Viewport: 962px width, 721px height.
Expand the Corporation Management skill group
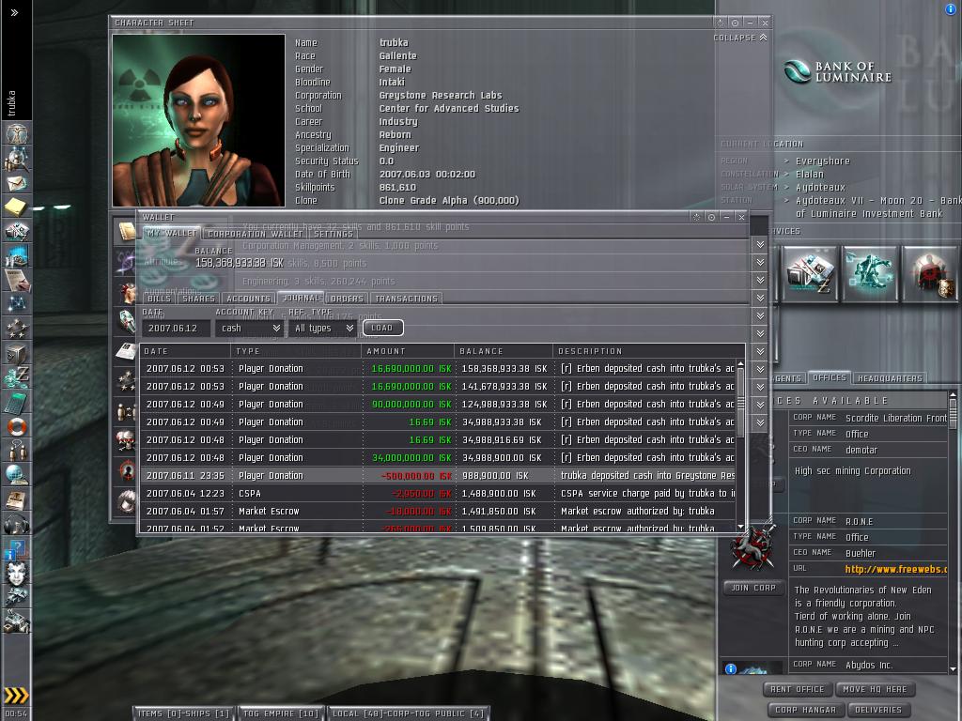[x=760, y=245]
